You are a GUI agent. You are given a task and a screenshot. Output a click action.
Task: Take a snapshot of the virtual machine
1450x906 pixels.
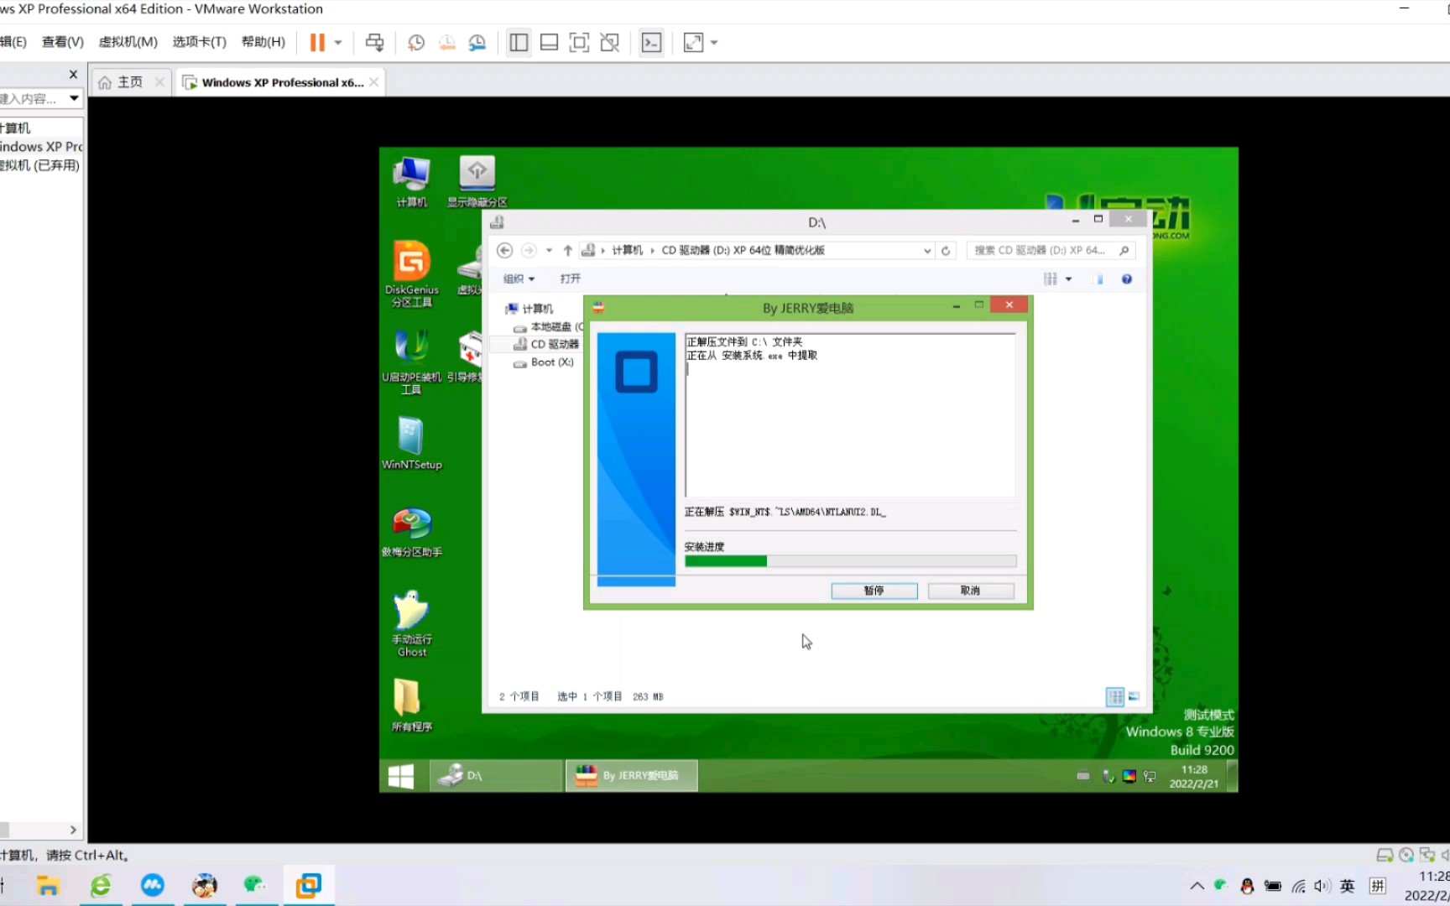tap(416, 42)
